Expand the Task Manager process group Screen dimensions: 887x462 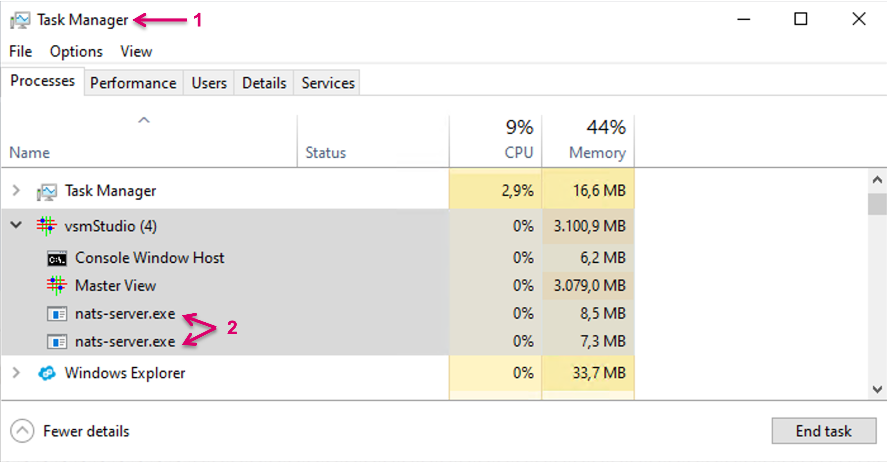16,190
